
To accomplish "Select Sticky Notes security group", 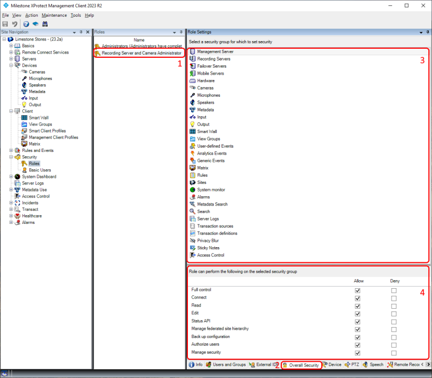I will tap(208, 248).
